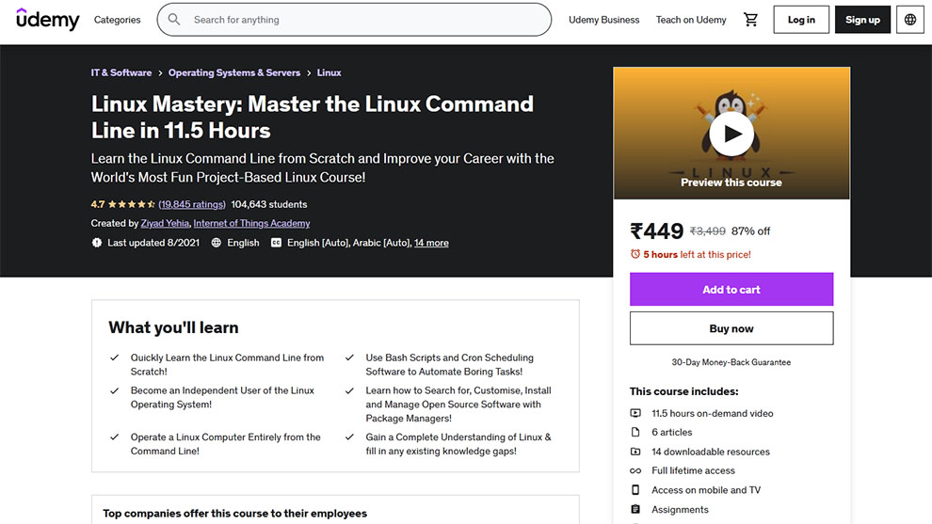Screen dimensions: 932x524
Task: Click the 11.5 hours on-demand video text
Action: (712, 413)
